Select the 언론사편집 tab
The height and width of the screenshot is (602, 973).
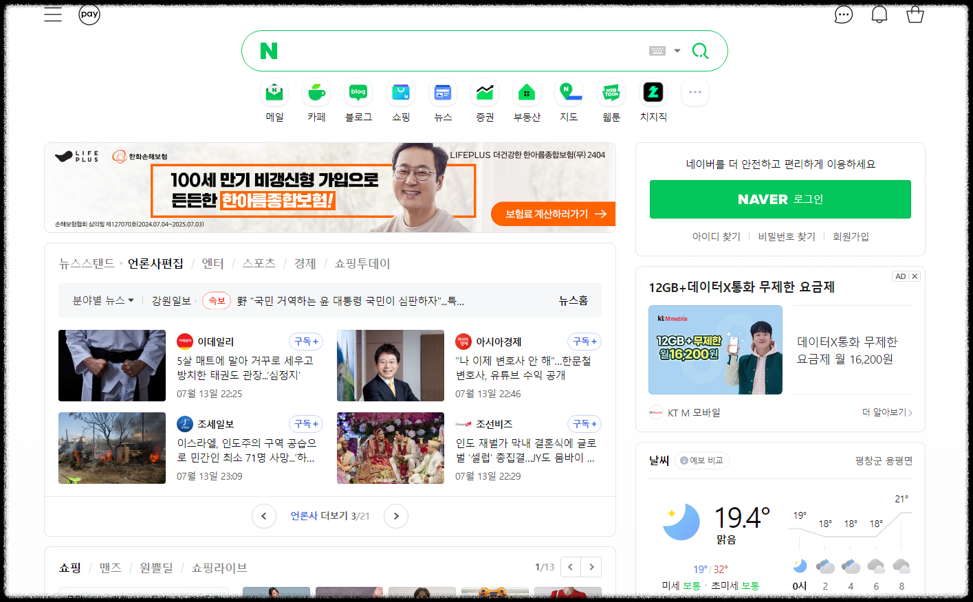point(155,263)
